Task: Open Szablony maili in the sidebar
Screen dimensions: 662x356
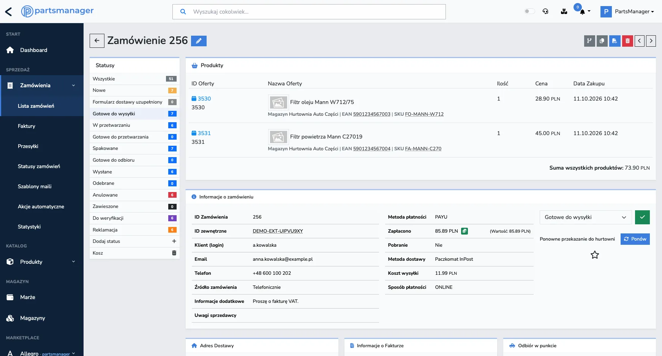Action: point(35,186)
